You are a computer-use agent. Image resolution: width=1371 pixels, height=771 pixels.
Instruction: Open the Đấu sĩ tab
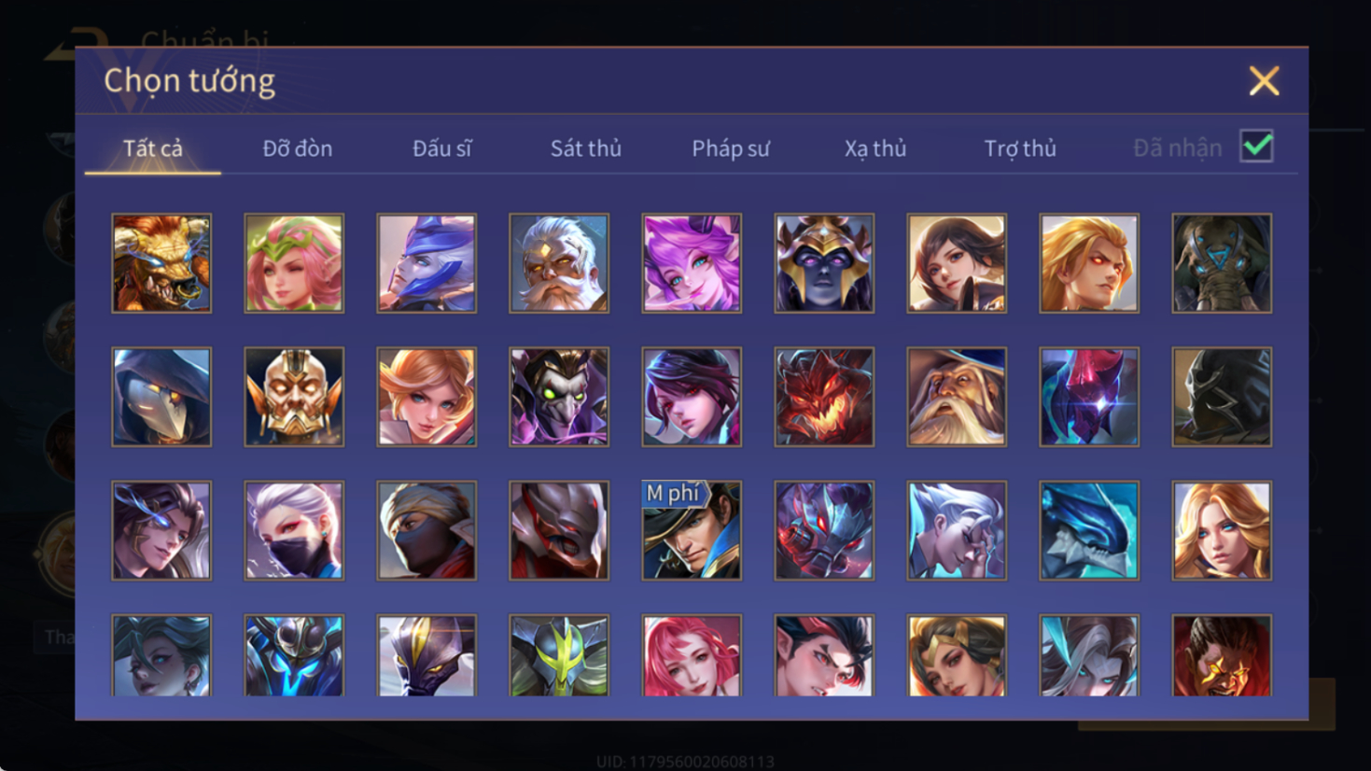[x=441, y=148]
